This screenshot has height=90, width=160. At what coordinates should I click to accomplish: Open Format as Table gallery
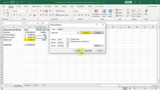point(104,13)
